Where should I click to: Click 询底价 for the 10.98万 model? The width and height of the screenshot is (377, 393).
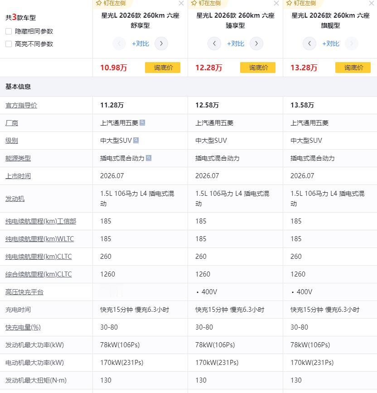(x=163, y=68)
